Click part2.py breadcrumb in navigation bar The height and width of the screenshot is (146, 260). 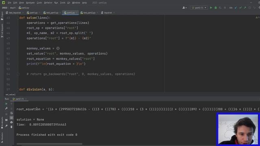pyautogui.click(x=24, y=8)
